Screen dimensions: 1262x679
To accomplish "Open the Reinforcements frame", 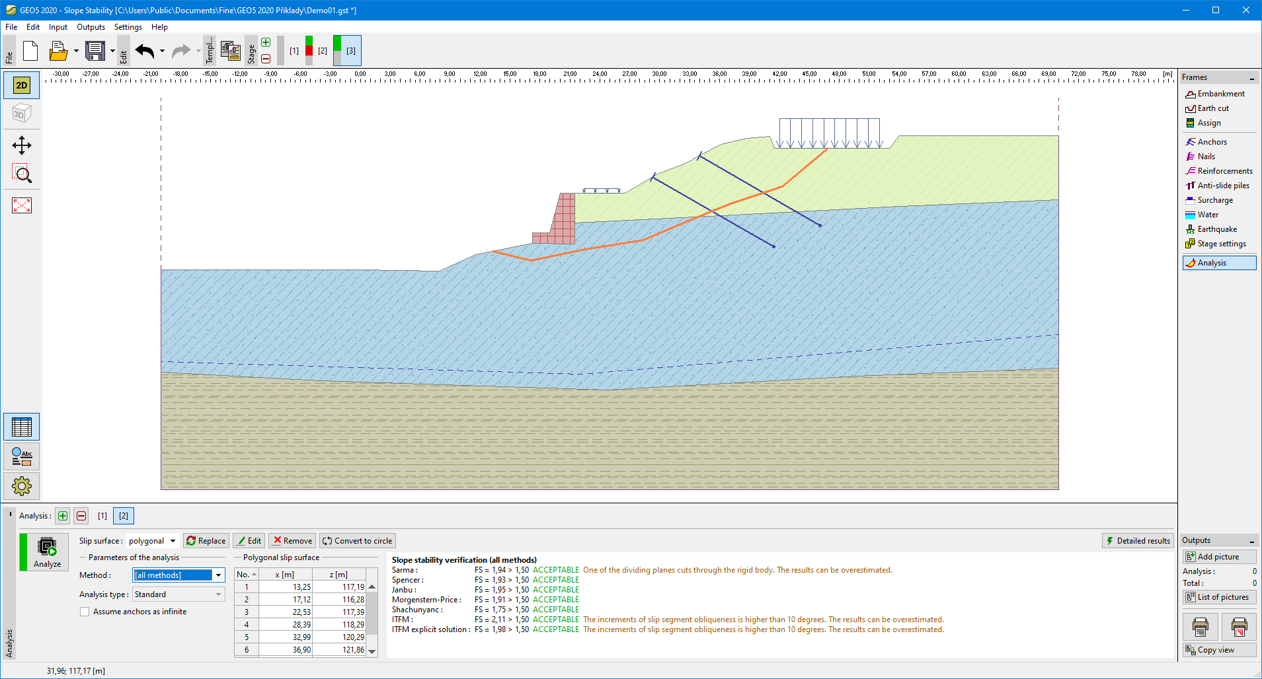I will point(1219,171).
